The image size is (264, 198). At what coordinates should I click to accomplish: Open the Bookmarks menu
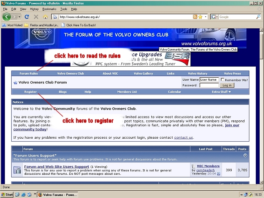pyautogui.click(x=49, y=9)
